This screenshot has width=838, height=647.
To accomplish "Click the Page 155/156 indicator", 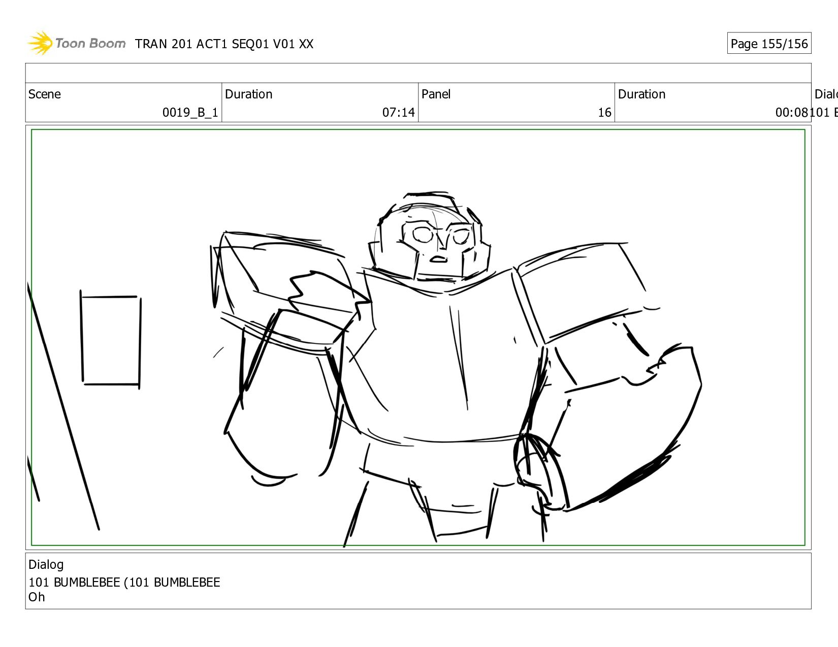I will 769,44.
